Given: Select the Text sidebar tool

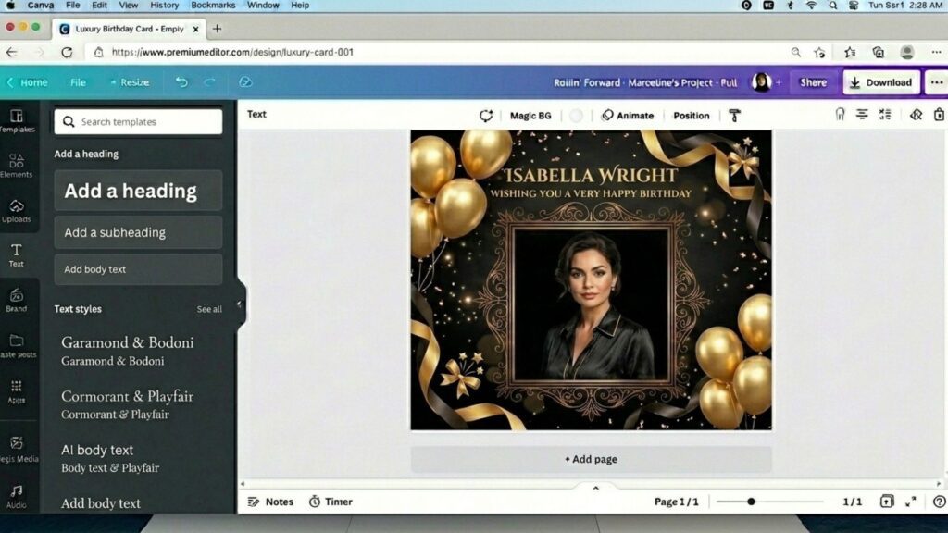Looking at the screenshot, I should point(17,255).
